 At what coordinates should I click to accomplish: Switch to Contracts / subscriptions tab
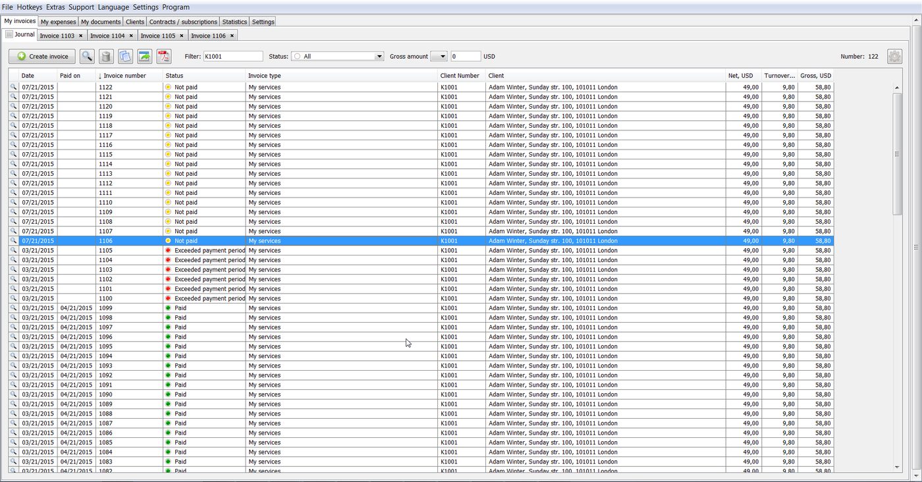coord(183,22)
